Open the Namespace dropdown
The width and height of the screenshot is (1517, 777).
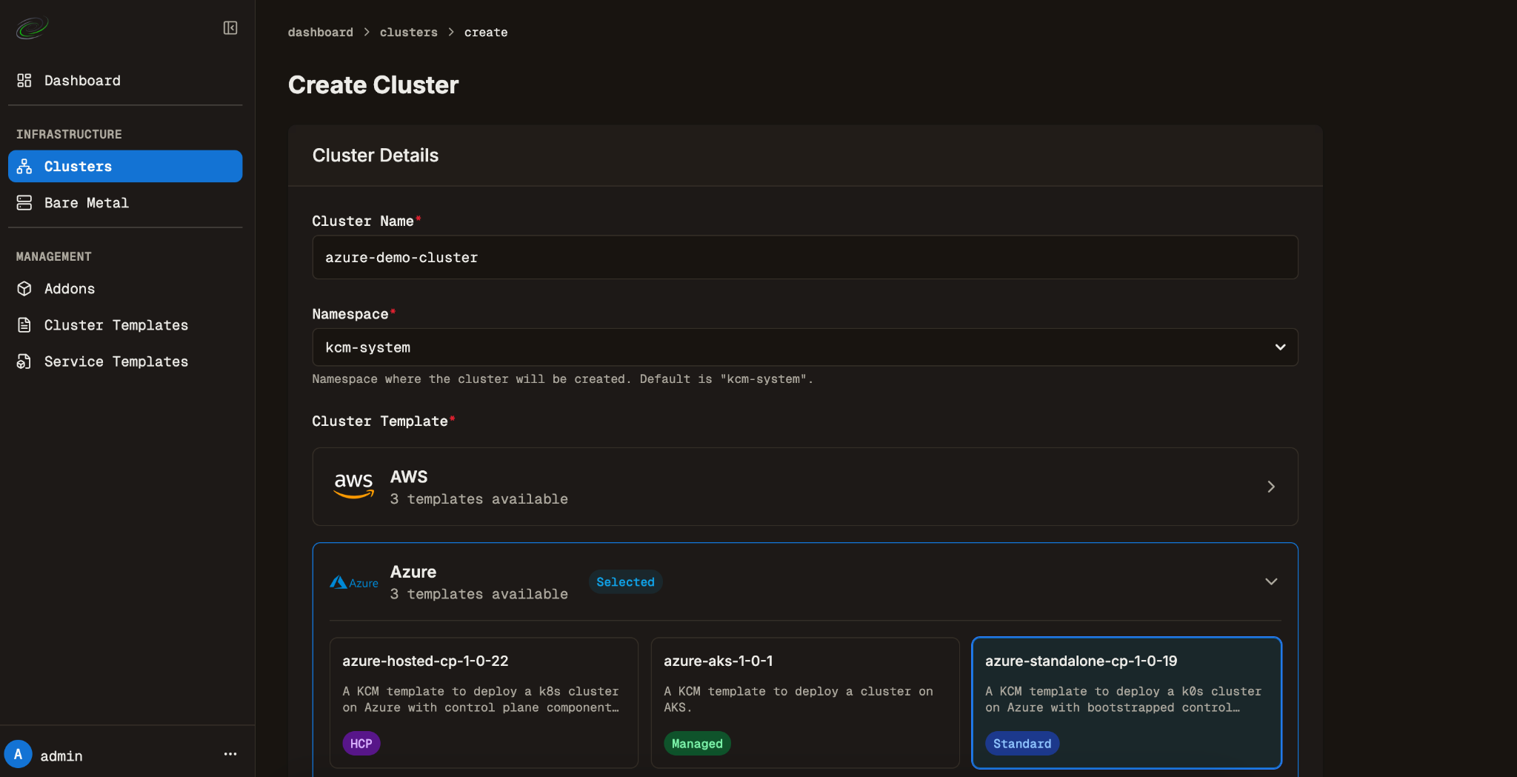pos(804,347)
